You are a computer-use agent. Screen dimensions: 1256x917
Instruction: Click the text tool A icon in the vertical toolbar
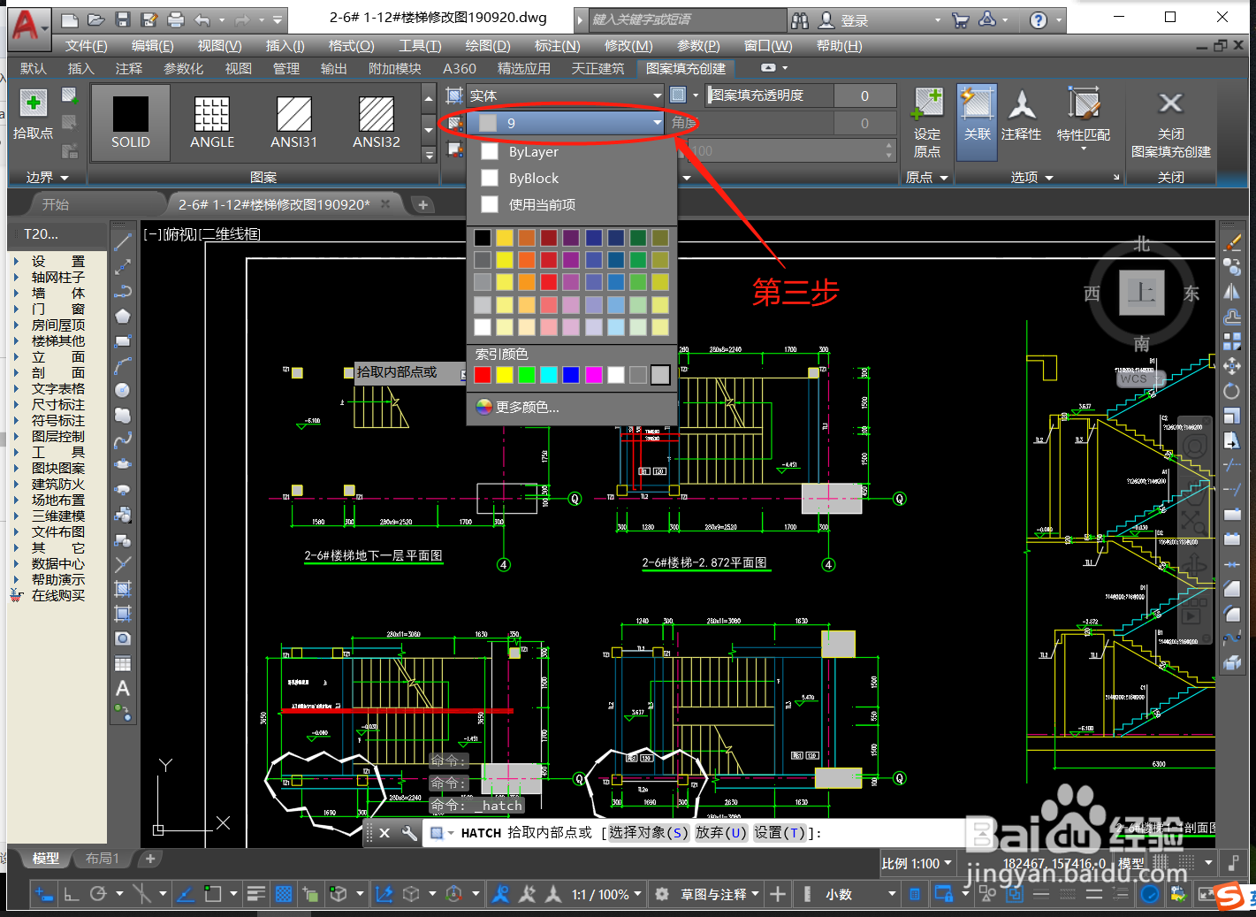click(x=123, y=689)
